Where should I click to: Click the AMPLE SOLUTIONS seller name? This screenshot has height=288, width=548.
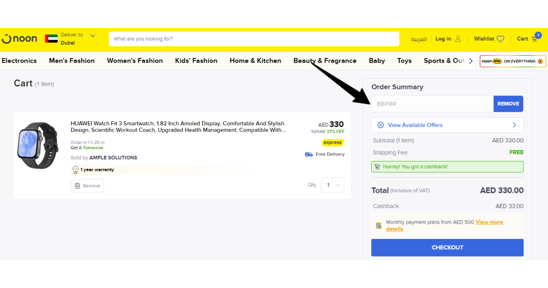point(113,158)
